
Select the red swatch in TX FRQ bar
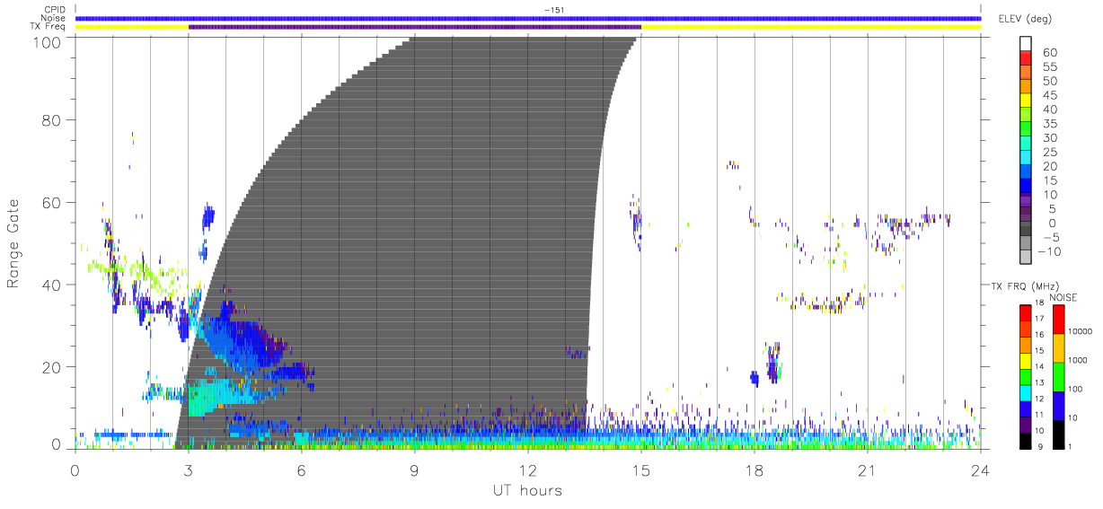[1026, 313]
